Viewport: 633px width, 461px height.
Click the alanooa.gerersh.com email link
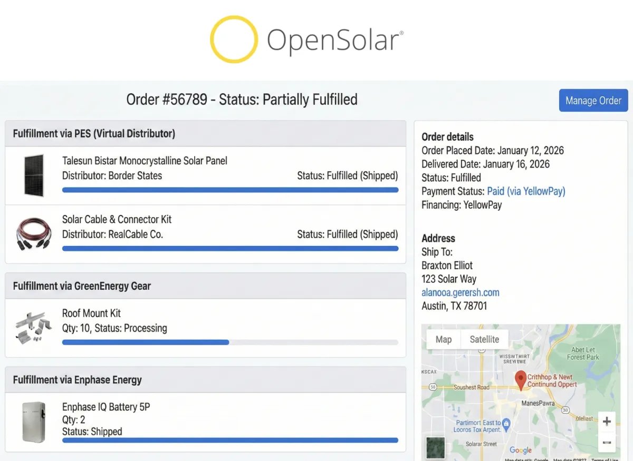tap(460, 292)
